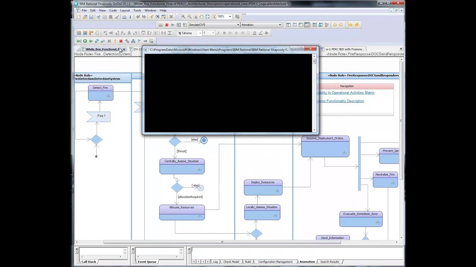
Task: Click the Zoom In magnifier icon
Action: 183,17
